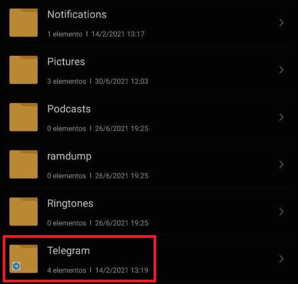Tap the Podcasts folder label
This screenshot has height=284, width=298.
pyautogui.click(x=69, y=109)
